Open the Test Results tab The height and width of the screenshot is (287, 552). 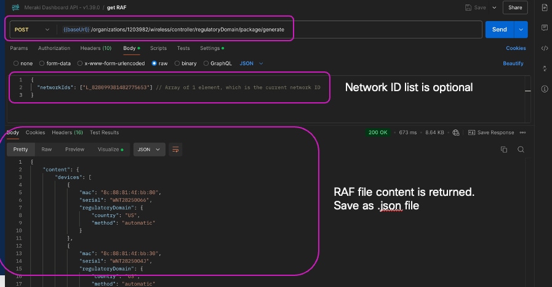pos(104,132)
